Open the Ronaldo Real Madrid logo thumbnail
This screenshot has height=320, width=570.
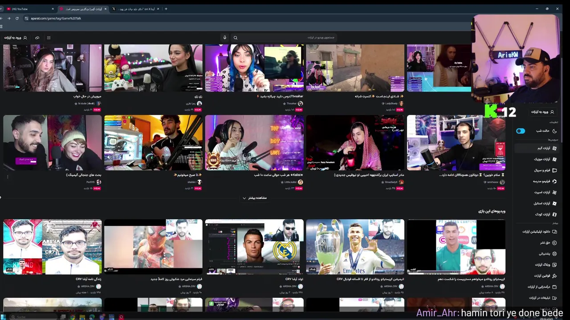tap(254, 247)
